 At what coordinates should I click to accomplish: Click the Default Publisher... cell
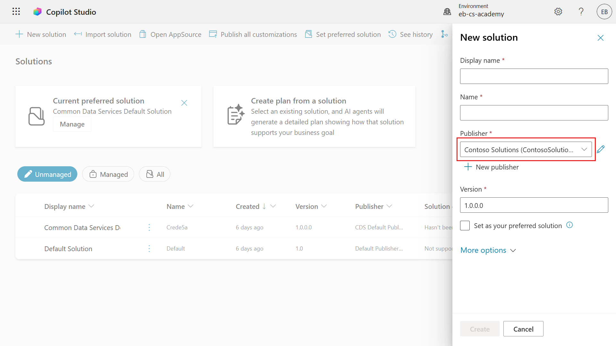(379, 249)
